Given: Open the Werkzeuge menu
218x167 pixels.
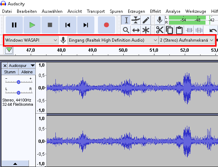Looking at the screenshot, I should tap(195, 11).
